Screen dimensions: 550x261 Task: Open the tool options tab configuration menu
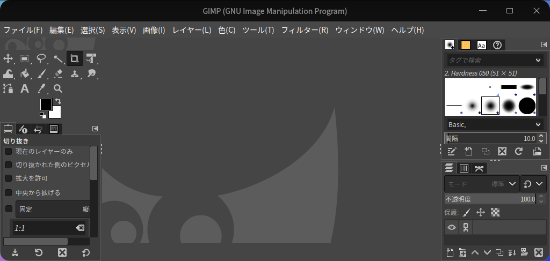95,129
